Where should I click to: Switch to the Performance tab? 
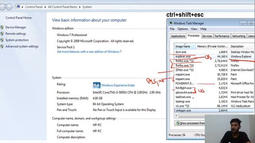coord(222,36)
